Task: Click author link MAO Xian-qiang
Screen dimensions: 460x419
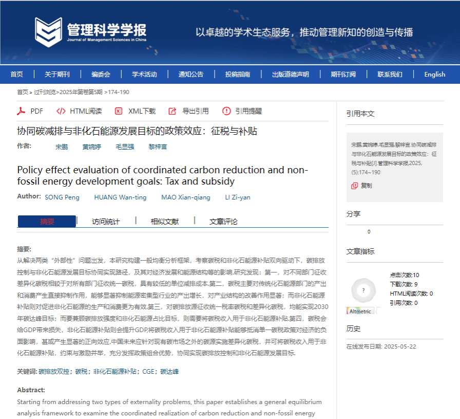Action: pos(186,197)
